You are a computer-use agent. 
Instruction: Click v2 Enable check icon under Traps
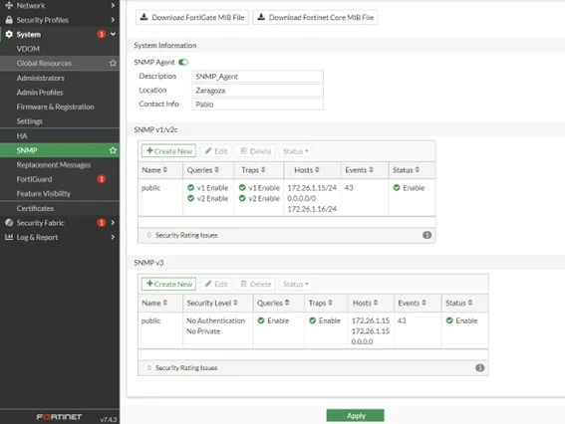[242, 198]
